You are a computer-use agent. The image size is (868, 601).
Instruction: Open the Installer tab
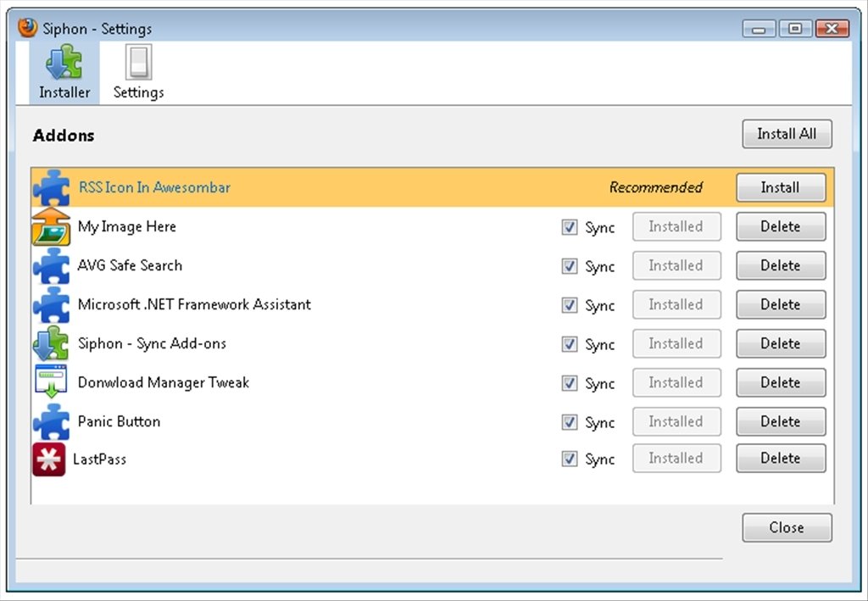point(64,73)
